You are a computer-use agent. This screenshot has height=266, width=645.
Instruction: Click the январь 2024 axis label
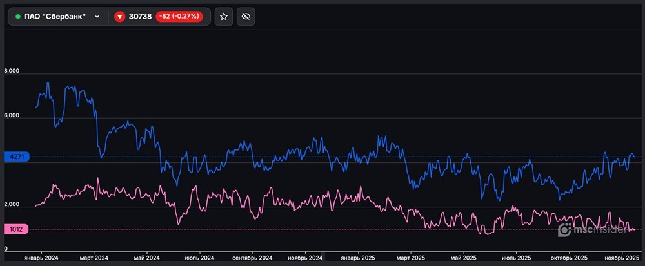[41, 257]
